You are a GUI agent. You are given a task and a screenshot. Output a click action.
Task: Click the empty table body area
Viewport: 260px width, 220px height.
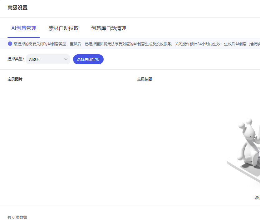[94, 140]
